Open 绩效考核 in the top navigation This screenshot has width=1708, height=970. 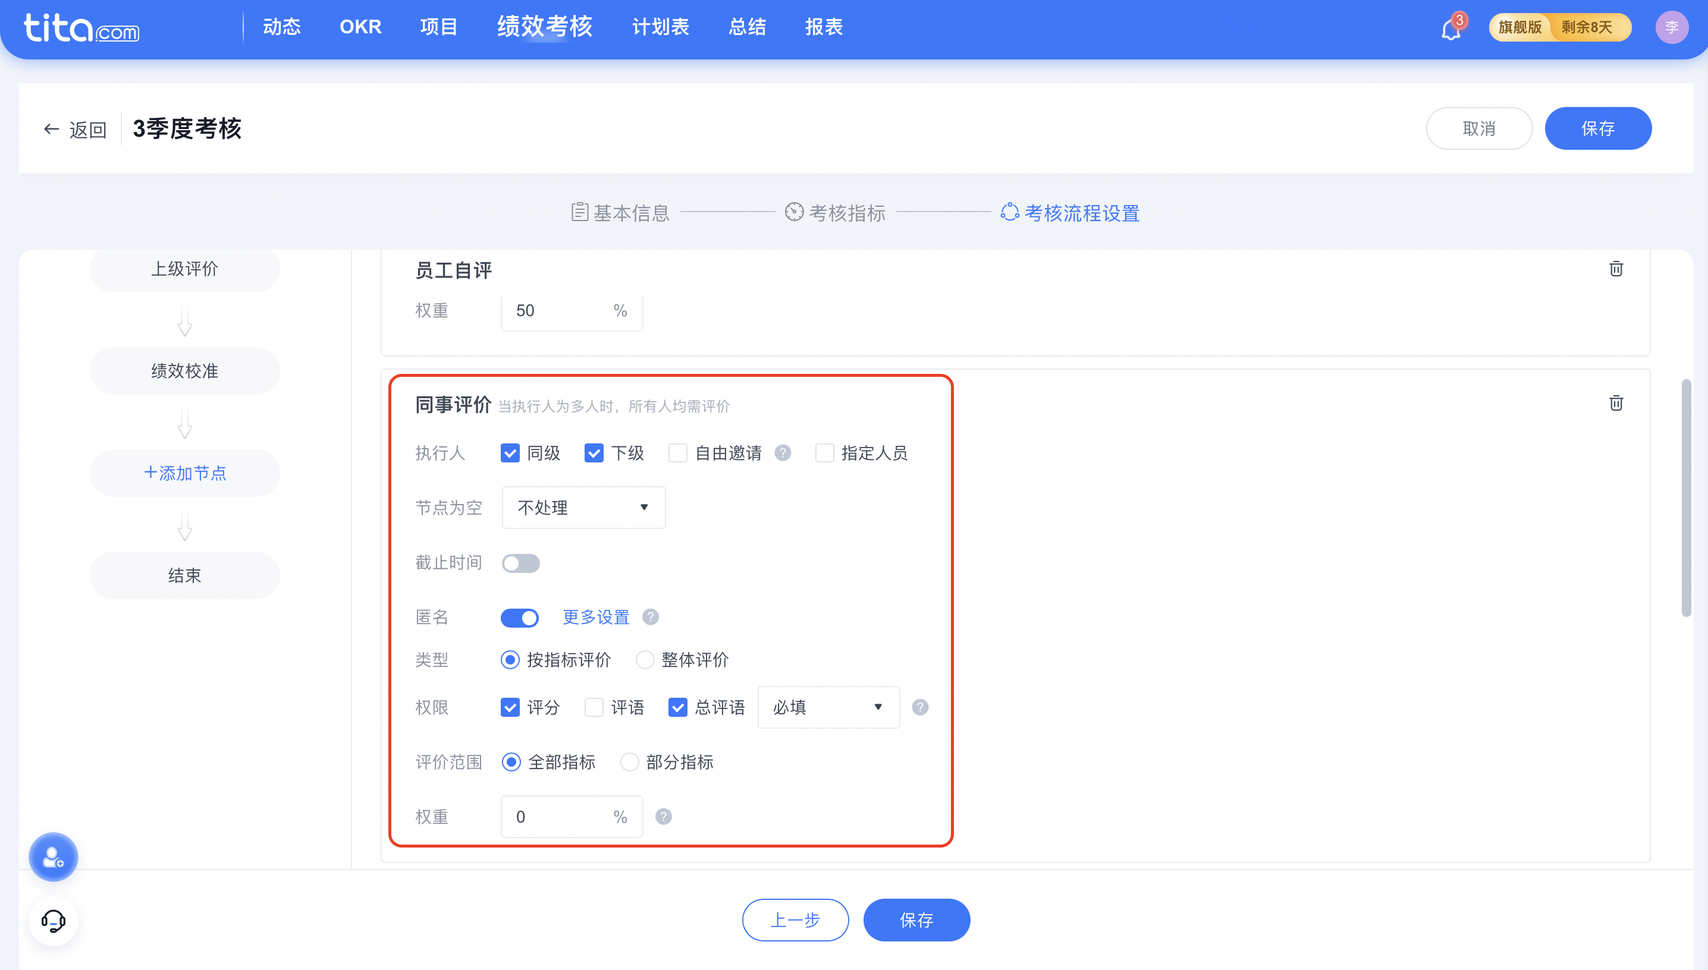[544, 27]
